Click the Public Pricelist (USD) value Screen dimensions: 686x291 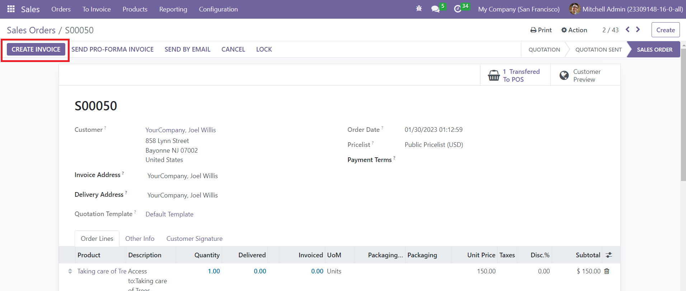click(x=434, y=144)
